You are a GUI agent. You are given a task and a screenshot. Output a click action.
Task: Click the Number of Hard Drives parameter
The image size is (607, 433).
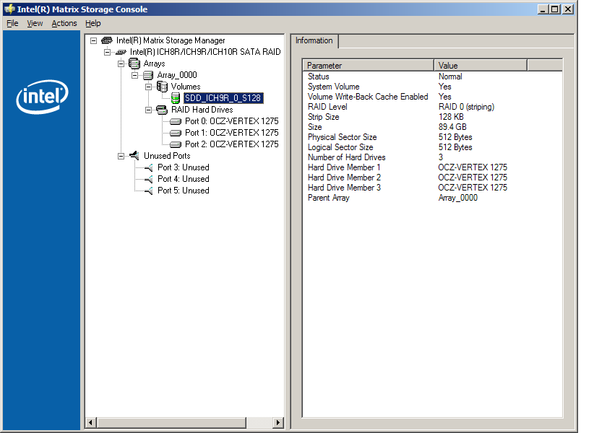coord(346,157)
